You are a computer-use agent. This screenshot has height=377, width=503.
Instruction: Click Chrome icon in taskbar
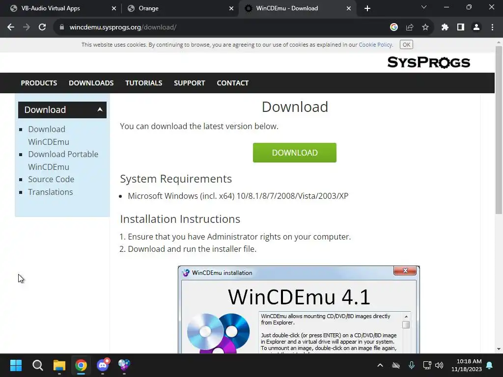pos(81,365)
